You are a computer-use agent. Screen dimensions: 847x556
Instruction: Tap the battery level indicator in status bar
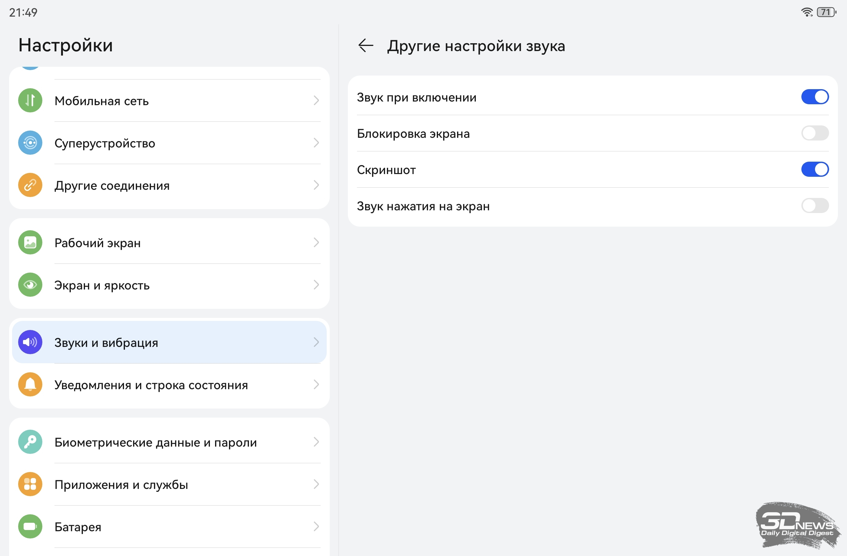click(826, 12)
